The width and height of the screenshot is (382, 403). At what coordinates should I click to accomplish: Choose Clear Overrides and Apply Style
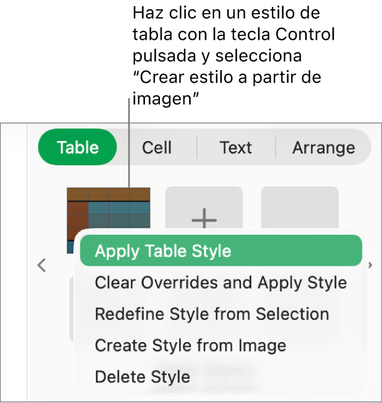(x=221, y=283)
